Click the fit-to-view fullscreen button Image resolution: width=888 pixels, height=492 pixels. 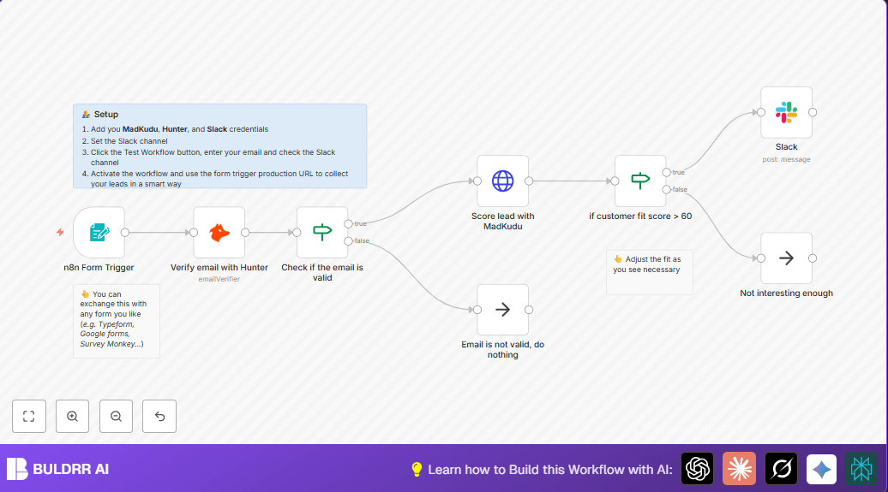point(29,416)
